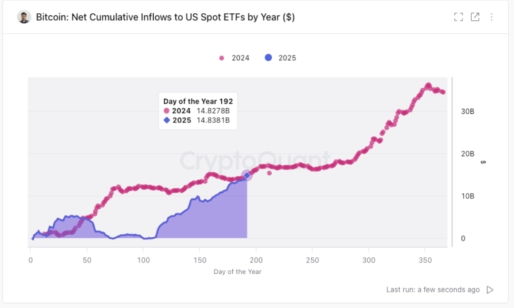Click the author avatar icon
The width and height of the screenshot is (514, 308).
coord(24,17)
